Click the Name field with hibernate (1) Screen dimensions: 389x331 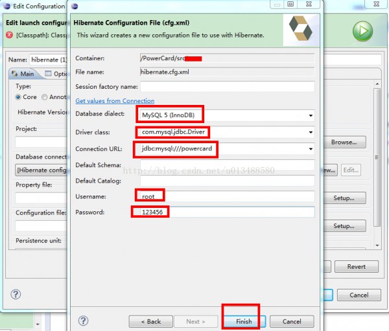tap(48, 60)
